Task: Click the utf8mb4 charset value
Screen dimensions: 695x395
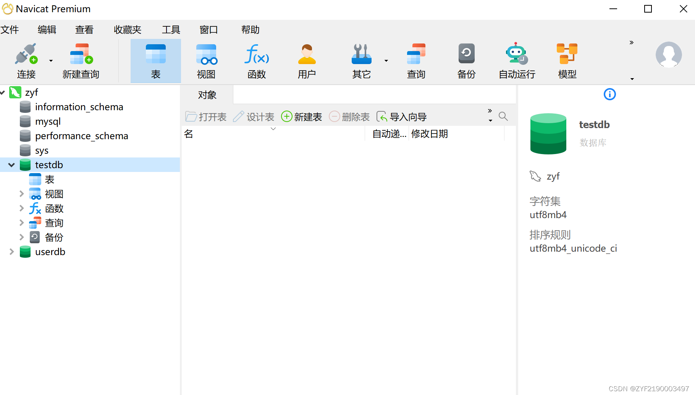Action: click(x=548, y=215)
